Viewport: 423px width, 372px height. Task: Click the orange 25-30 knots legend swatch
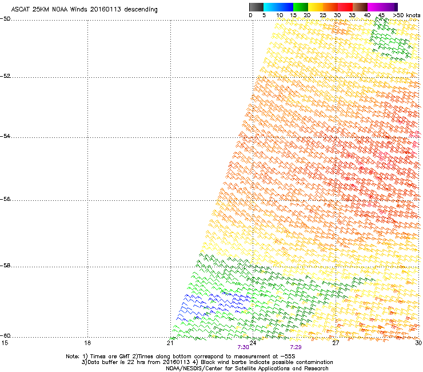click(x=330, y=7)
